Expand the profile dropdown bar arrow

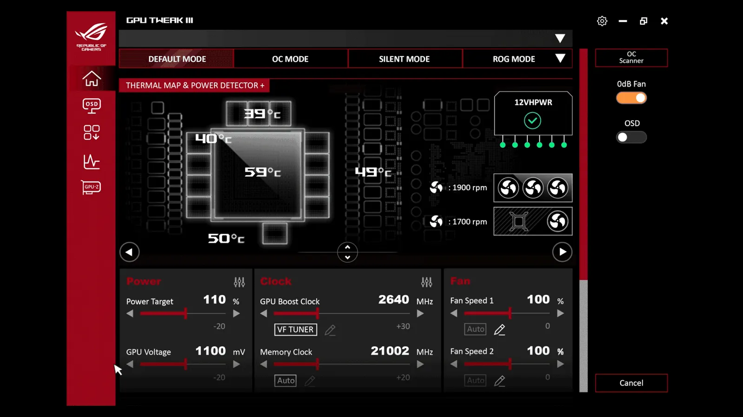pos(560,39)
